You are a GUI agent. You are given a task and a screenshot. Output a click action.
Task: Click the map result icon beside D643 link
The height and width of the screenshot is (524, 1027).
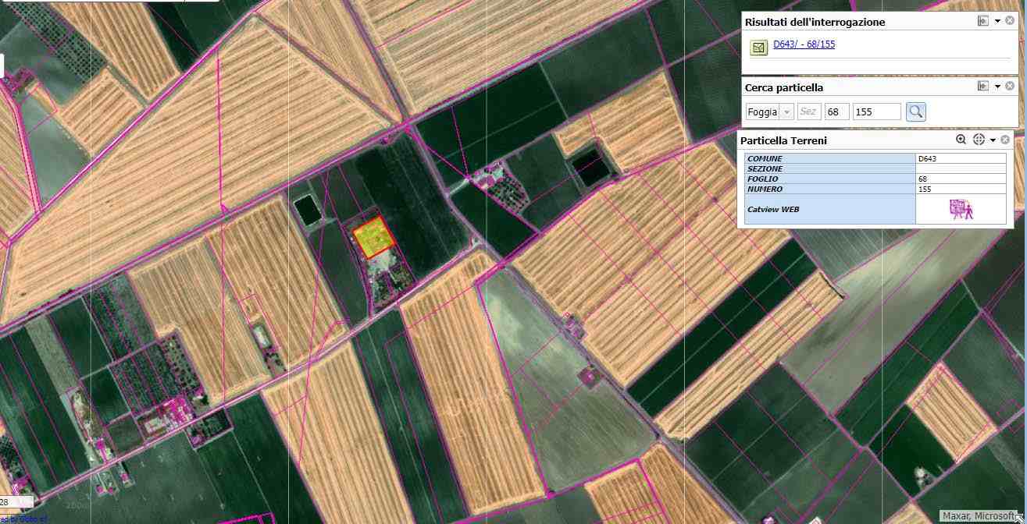tap(758, 48)
